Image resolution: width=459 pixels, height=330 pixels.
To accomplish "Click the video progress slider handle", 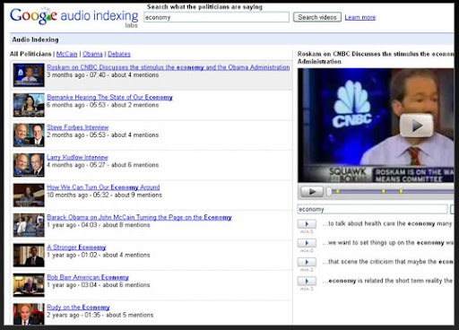I will (329, 192).
